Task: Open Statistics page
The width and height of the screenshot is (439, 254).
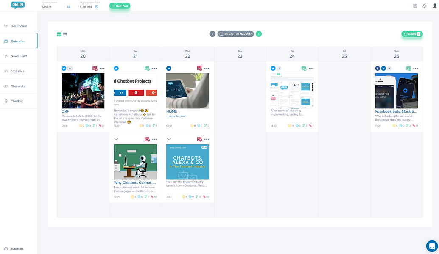Action: (x=19, y=71)
